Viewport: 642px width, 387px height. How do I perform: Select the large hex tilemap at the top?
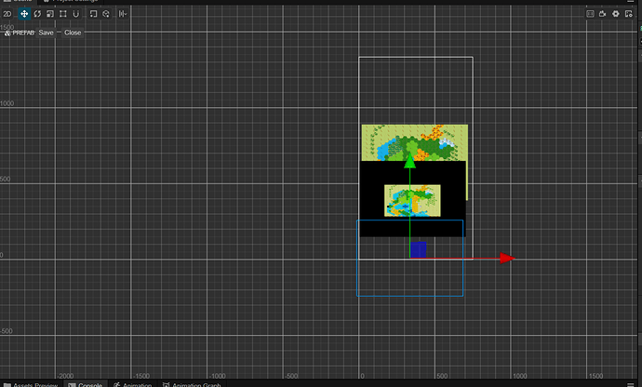(x=415, y=142)
